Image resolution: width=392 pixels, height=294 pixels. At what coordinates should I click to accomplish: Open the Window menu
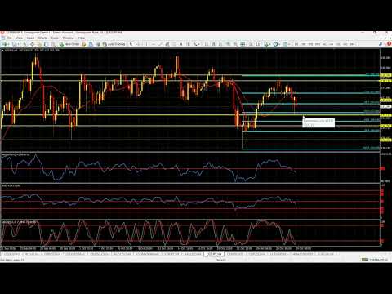(69, 38)
